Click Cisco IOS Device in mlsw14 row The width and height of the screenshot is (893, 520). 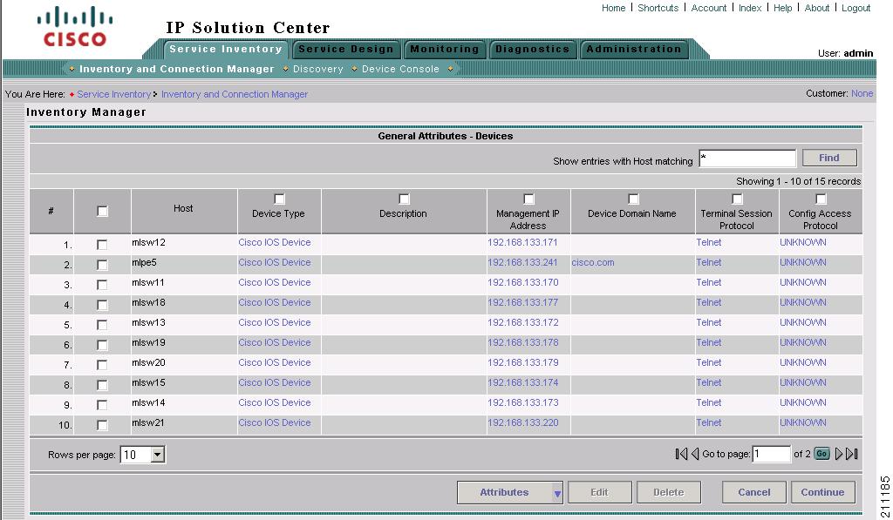[x=275, y=402]
